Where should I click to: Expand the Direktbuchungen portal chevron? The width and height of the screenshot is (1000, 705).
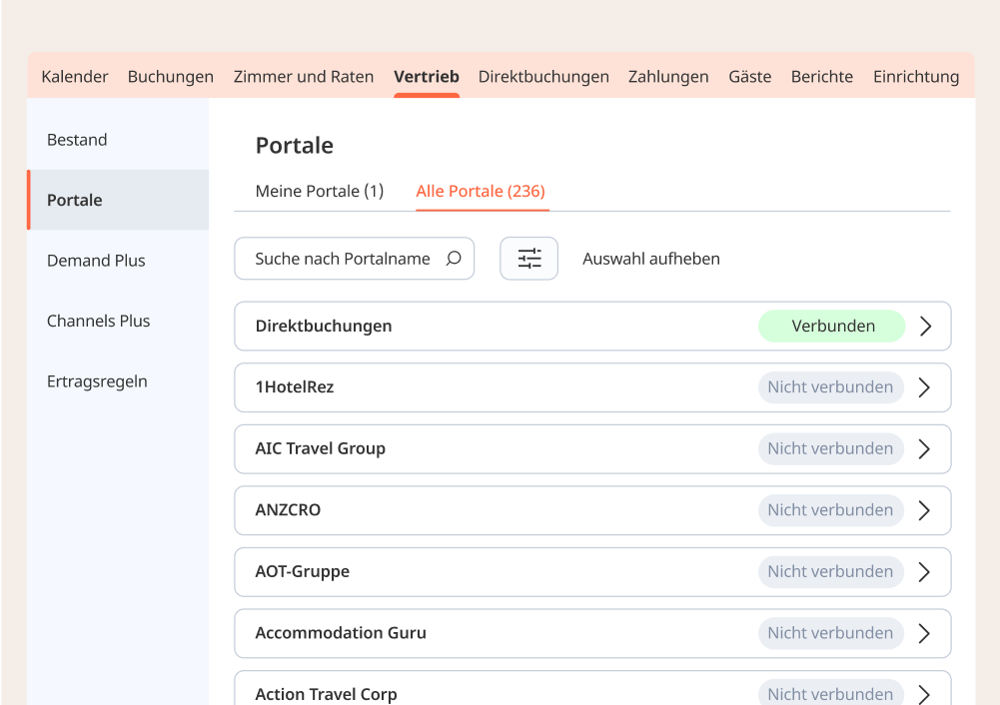[925, 327]
